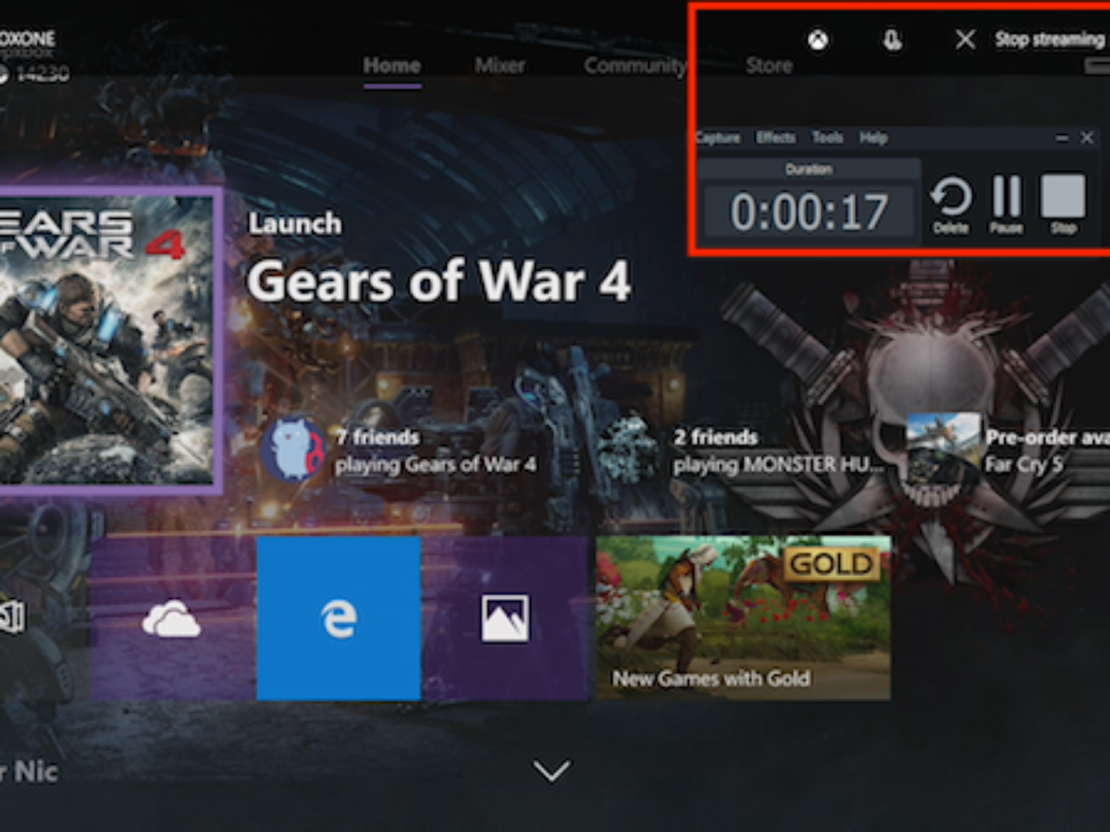Open the Monster Hunter friends icon

[x=631, y=447]
